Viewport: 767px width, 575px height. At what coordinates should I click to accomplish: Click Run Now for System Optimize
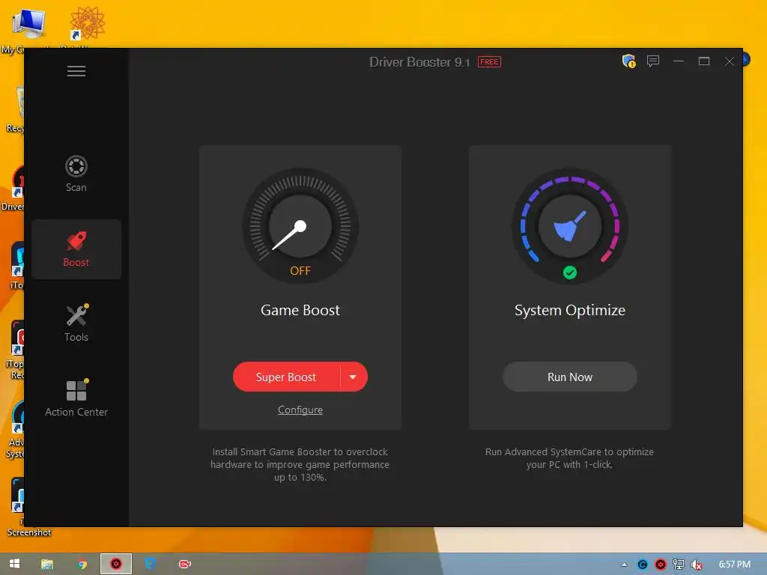tap(570, 377)
